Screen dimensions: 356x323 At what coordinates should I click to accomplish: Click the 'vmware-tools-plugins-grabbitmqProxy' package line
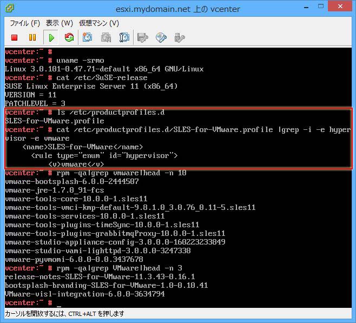tap(115, 233)
